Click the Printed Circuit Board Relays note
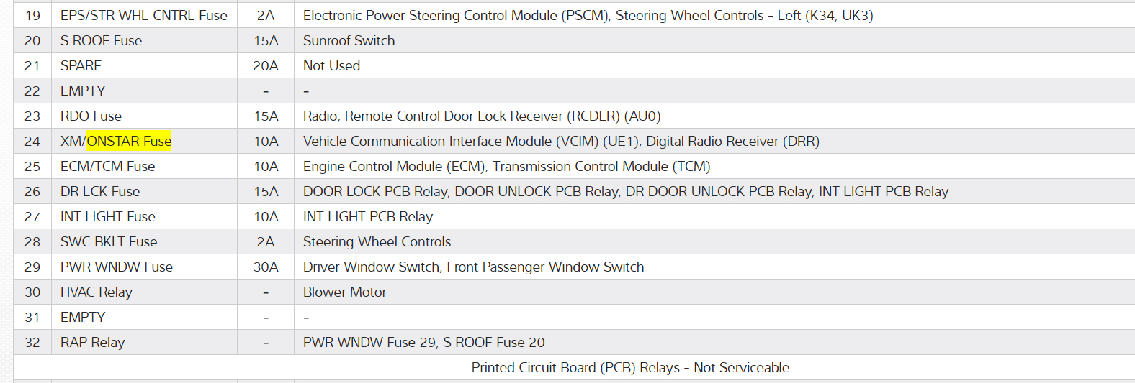The image size is (1135, 383). coord(630,367)
